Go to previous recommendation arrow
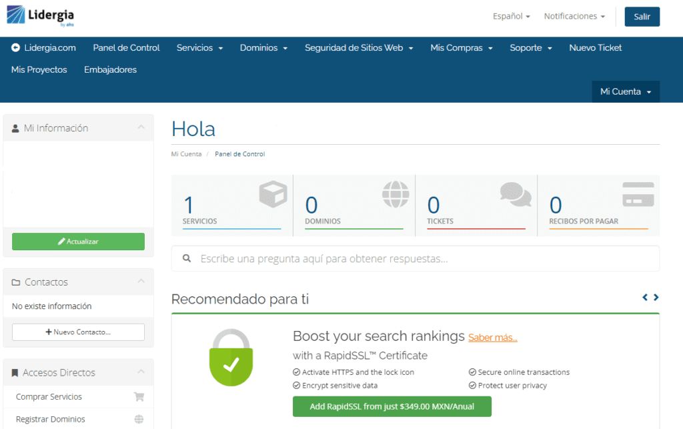The height and width of the screenshot is (429, 683). pyautogui.click(x=645, y=297)
